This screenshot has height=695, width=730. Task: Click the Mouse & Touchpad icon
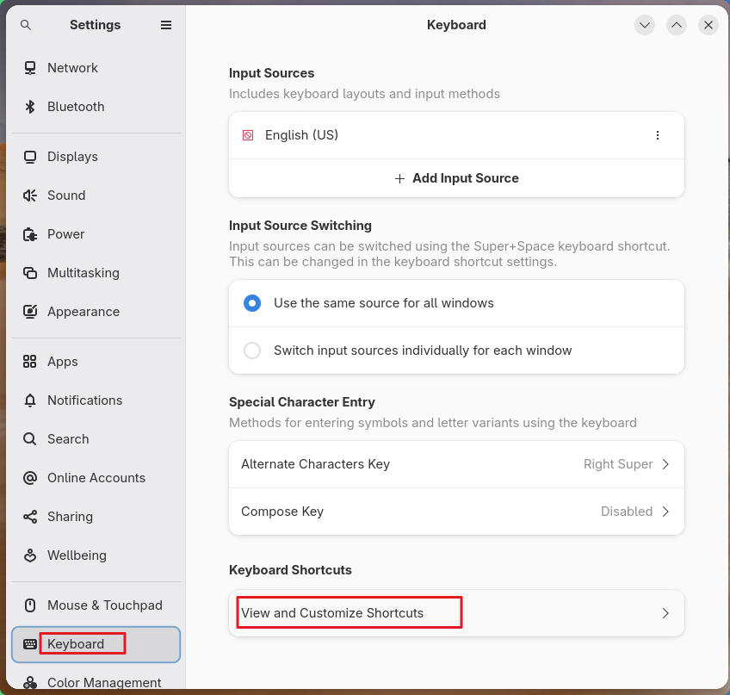[30, 605]
